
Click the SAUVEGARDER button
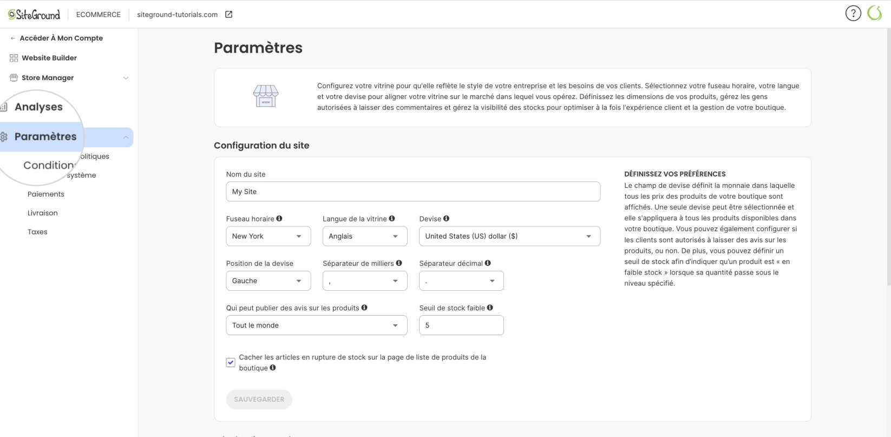(x=259, y=399)
